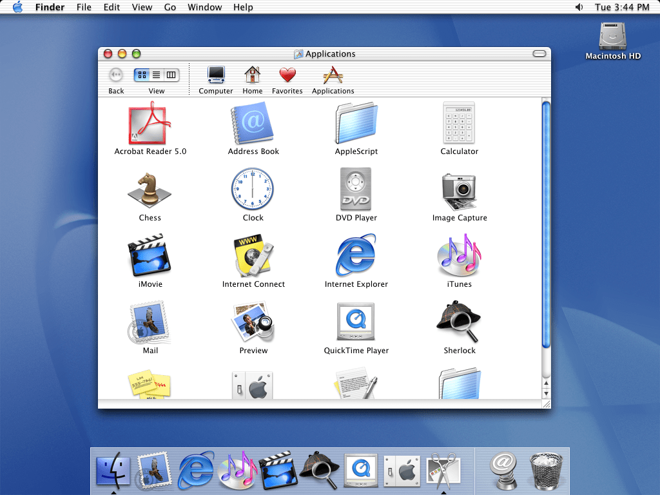Open the Window menu

pos(204,7)
